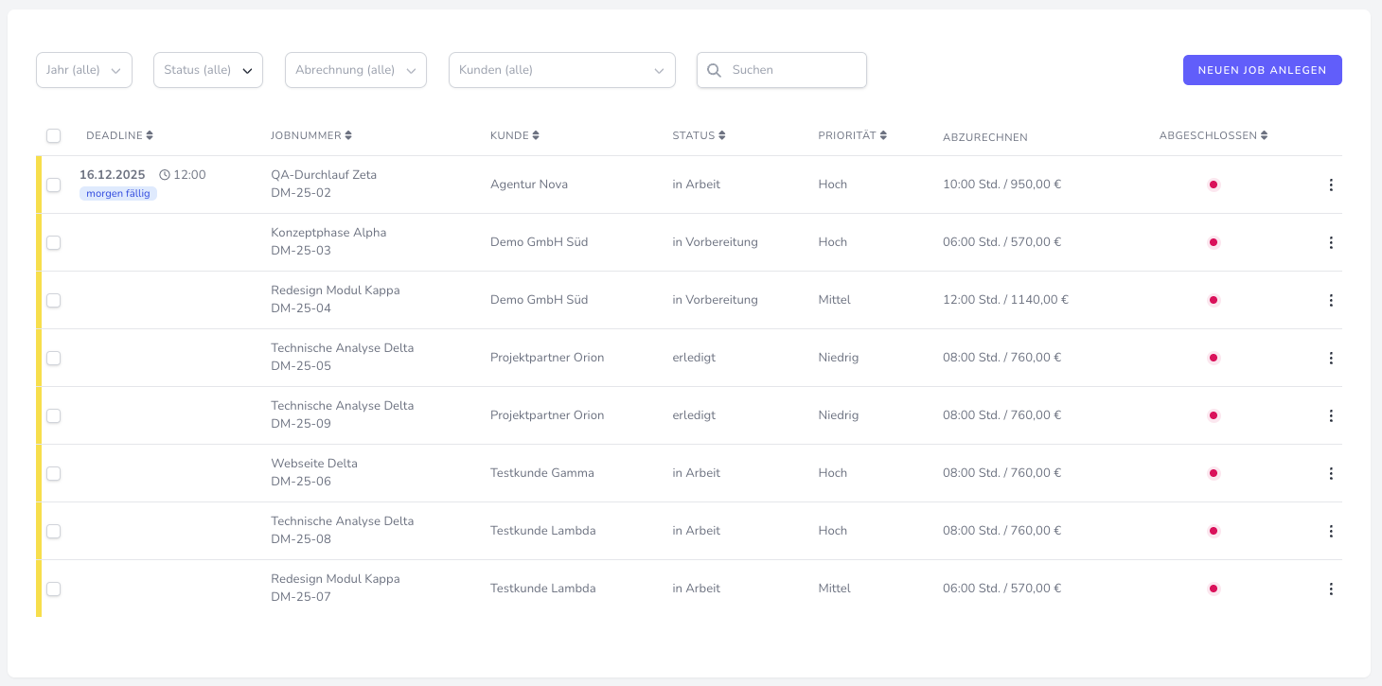Click the NEUEN JOB ANLEGEN button
Viewport: 1382px width, 686px height.
pos(1263,70)
